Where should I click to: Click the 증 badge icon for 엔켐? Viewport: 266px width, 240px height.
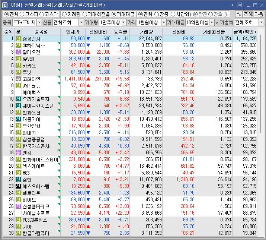pos(18,153)
